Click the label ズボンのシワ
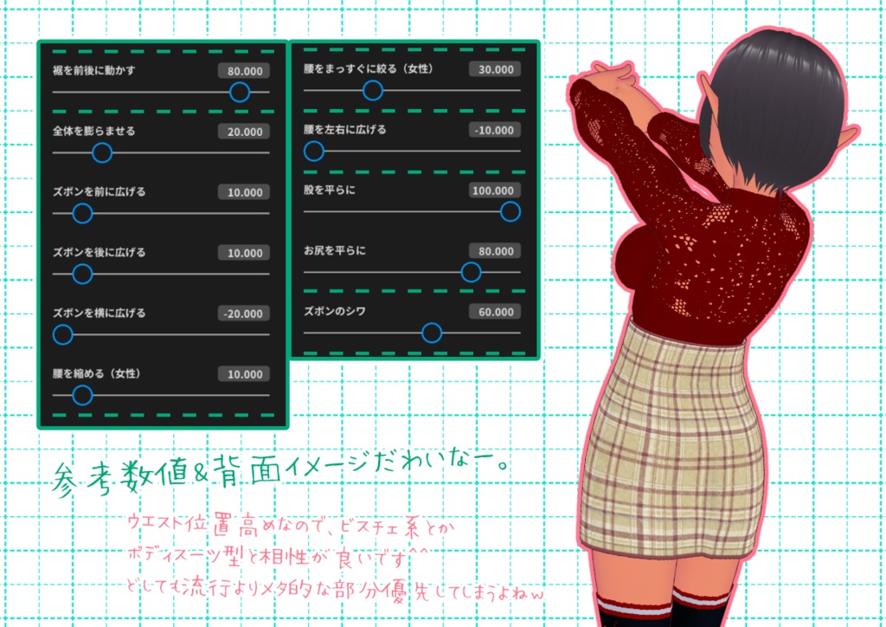 click(x=335, y=311)
